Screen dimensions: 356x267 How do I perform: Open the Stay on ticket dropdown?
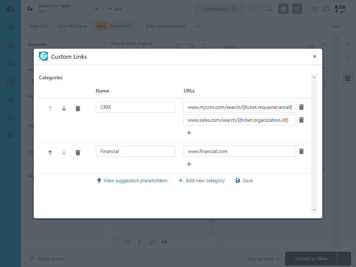(264, 259)
